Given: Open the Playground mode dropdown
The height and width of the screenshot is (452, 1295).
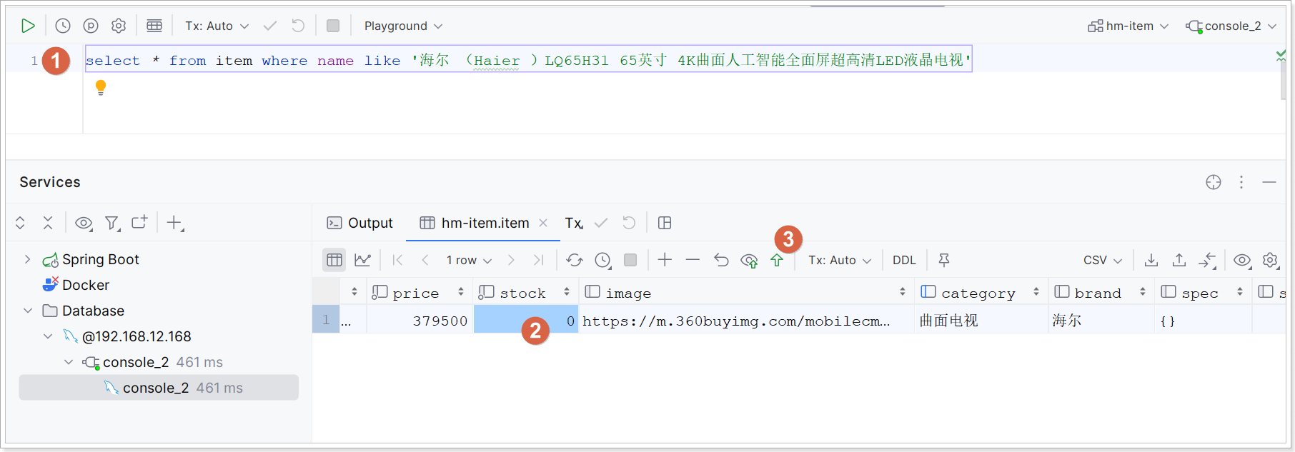Looking at the screenshot, I should click(403, 26).
